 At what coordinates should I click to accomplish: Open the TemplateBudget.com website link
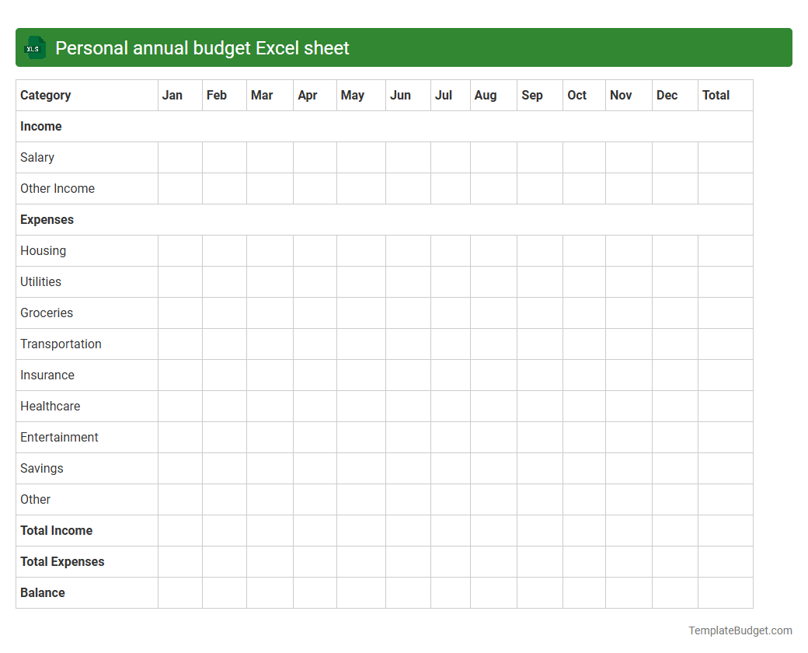[x=739, y=630]
